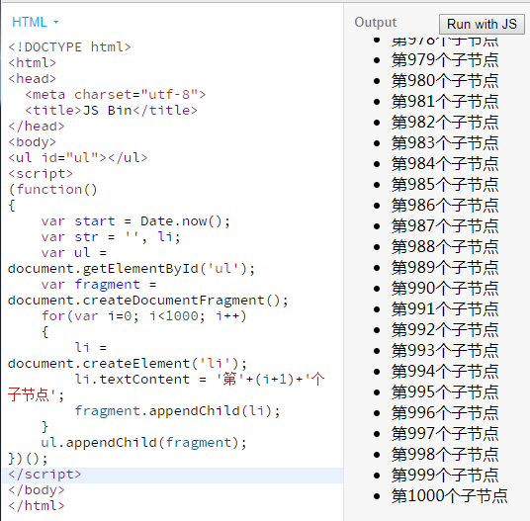530x521 pixels.
Task: Click the })(); closing line
Action: click(x=29, y=459)
